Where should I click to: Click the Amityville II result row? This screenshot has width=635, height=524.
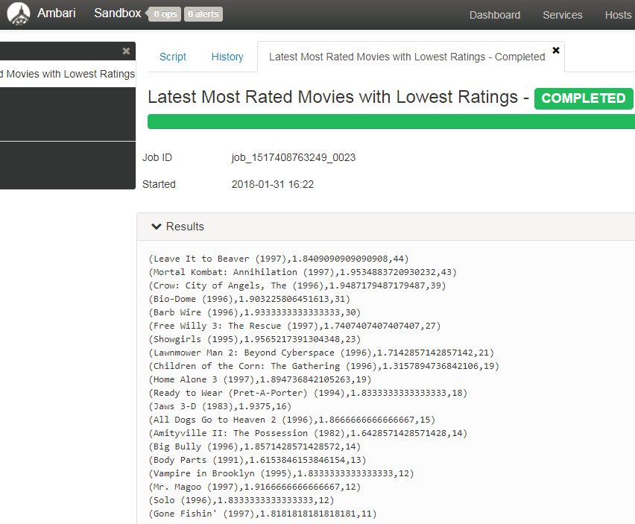pyautogui.click(x=308, y=433)
